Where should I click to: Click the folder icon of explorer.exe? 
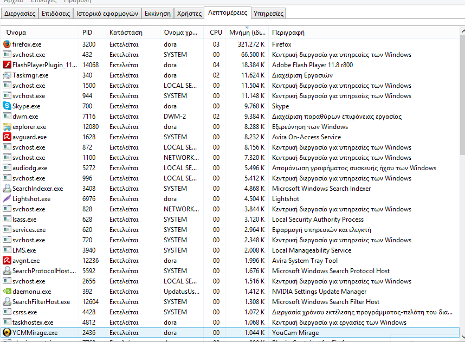7,127
